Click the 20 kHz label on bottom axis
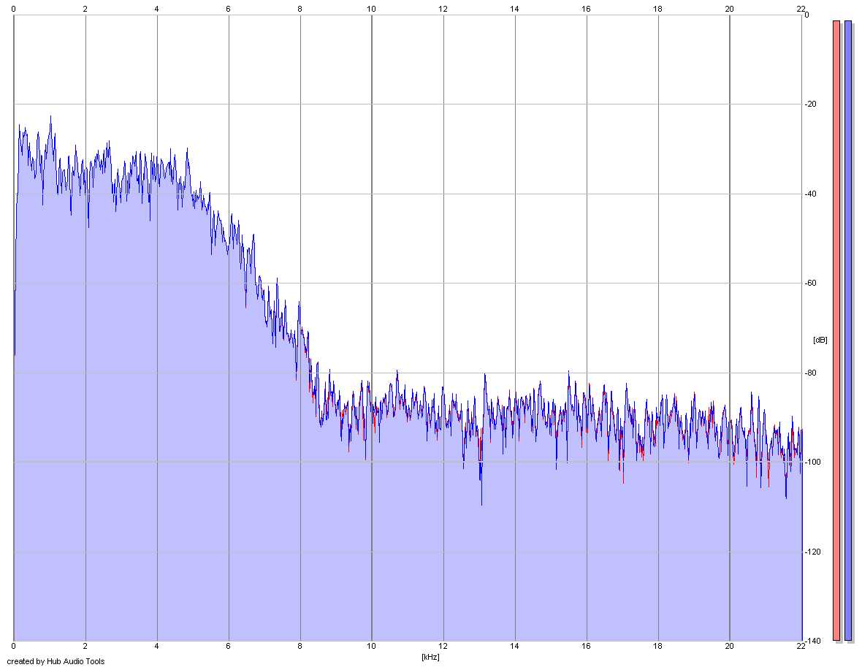 point(730,647)
